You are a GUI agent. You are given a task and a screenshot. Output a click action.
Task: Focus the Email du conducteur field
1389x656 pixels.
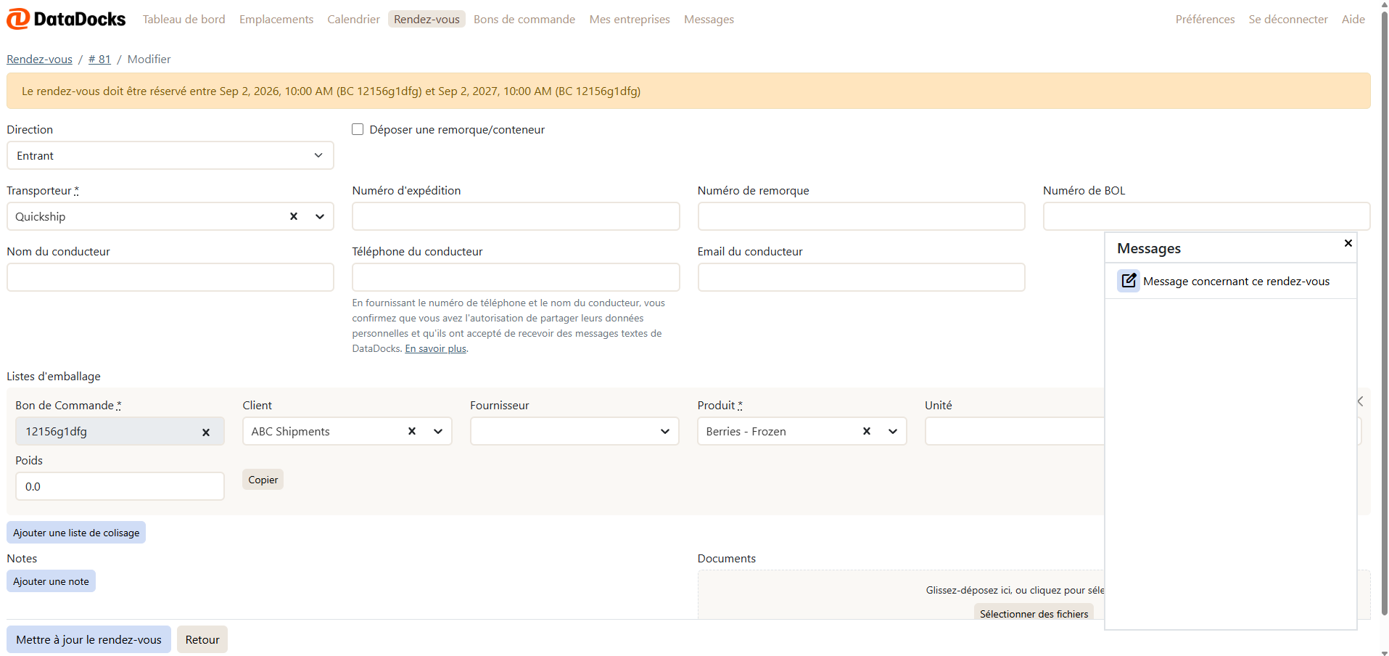pyautogui.click(x=861, y=277)
